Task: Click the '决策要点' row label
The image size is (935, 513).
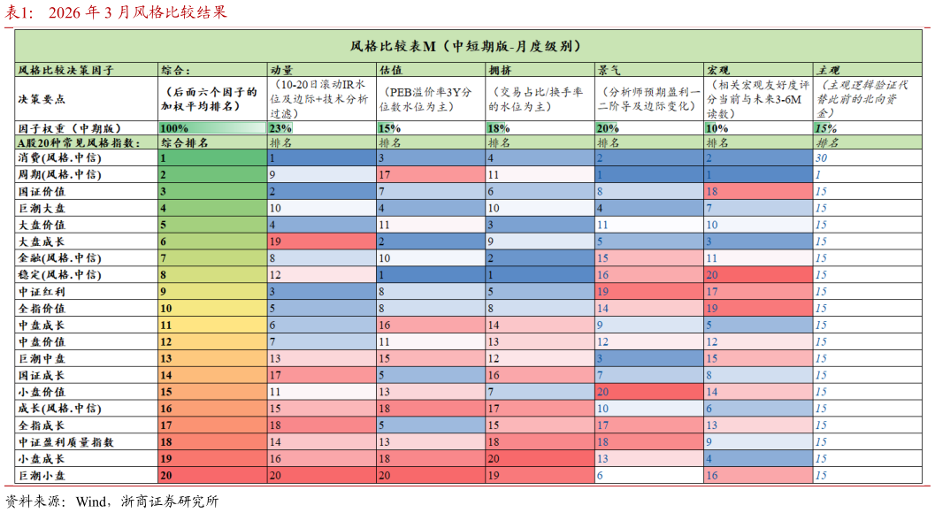Action: click(42, 99)
